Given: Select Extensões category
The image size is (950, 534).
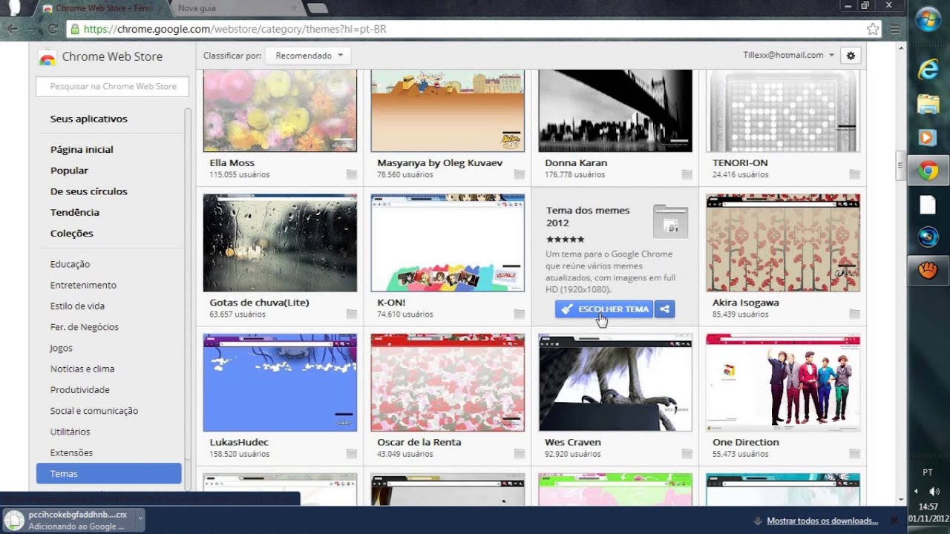Looking at the screenshot, I should [71, 452].
